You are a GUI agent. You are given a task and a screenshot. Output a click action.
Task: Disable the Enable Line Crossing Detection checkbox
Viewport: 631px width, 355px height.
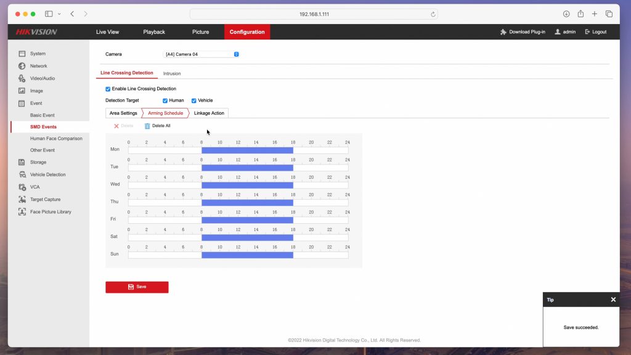pos(108,89)
